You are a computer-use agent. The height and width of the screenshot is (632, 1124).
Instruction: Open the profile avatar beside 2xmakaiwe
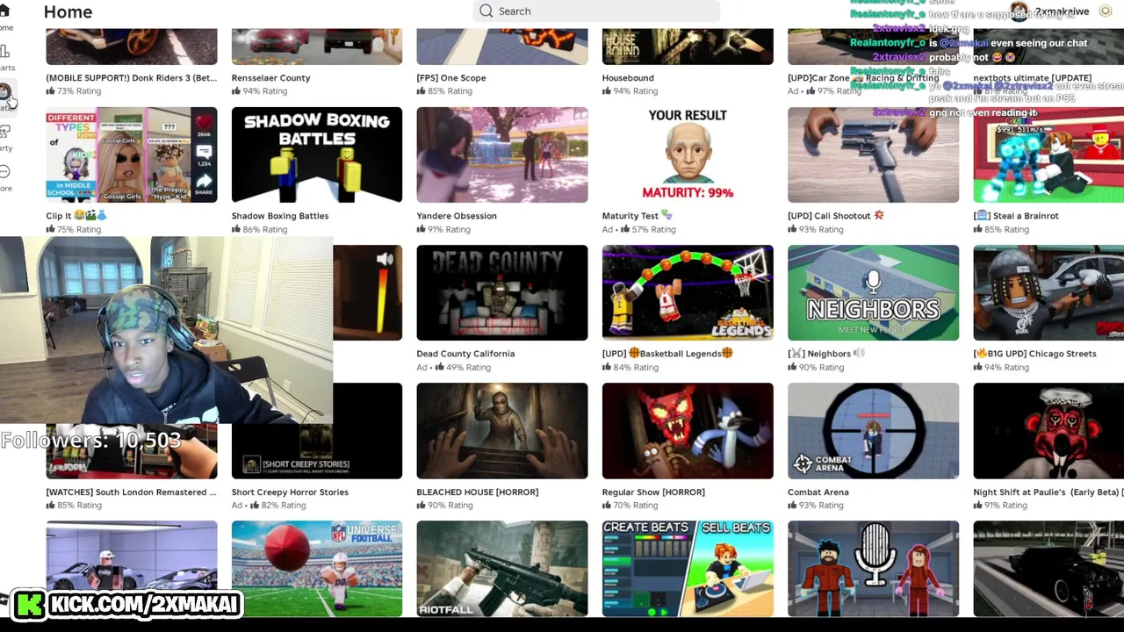pos(1020,11)
